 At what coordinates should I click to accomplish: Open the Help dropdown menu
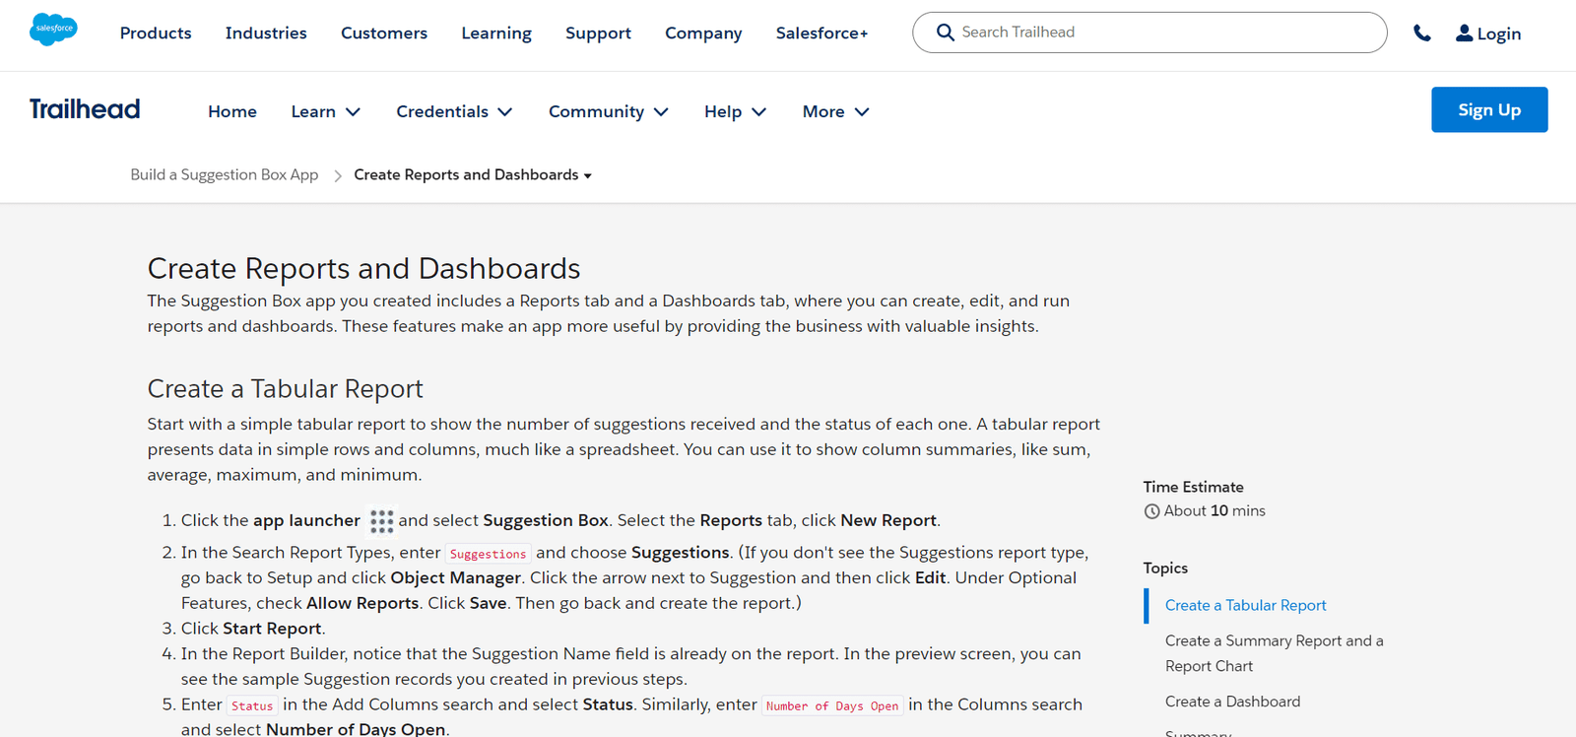point(735,112)
